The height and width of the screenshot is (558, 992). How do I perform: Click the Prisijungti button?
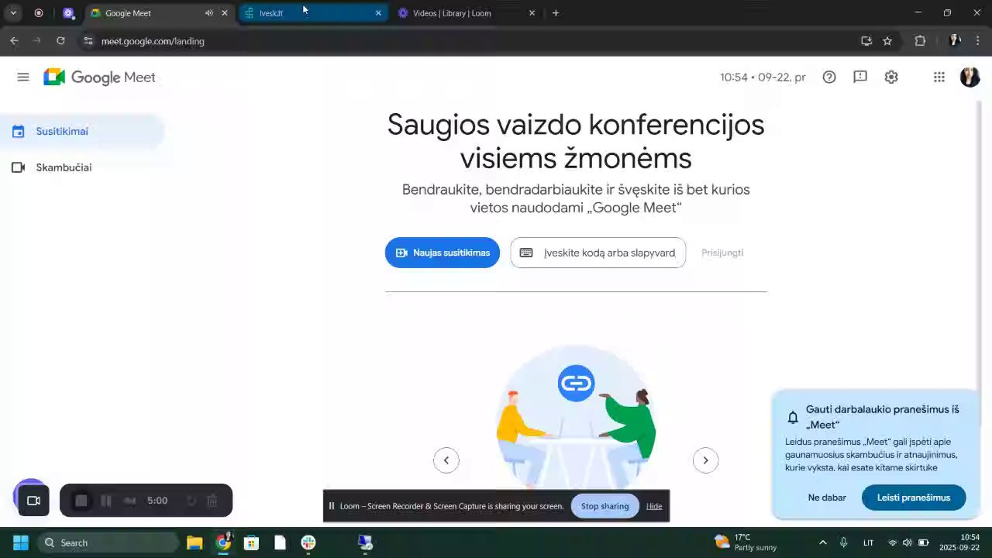pyautogui.click(x=722, y=253)
